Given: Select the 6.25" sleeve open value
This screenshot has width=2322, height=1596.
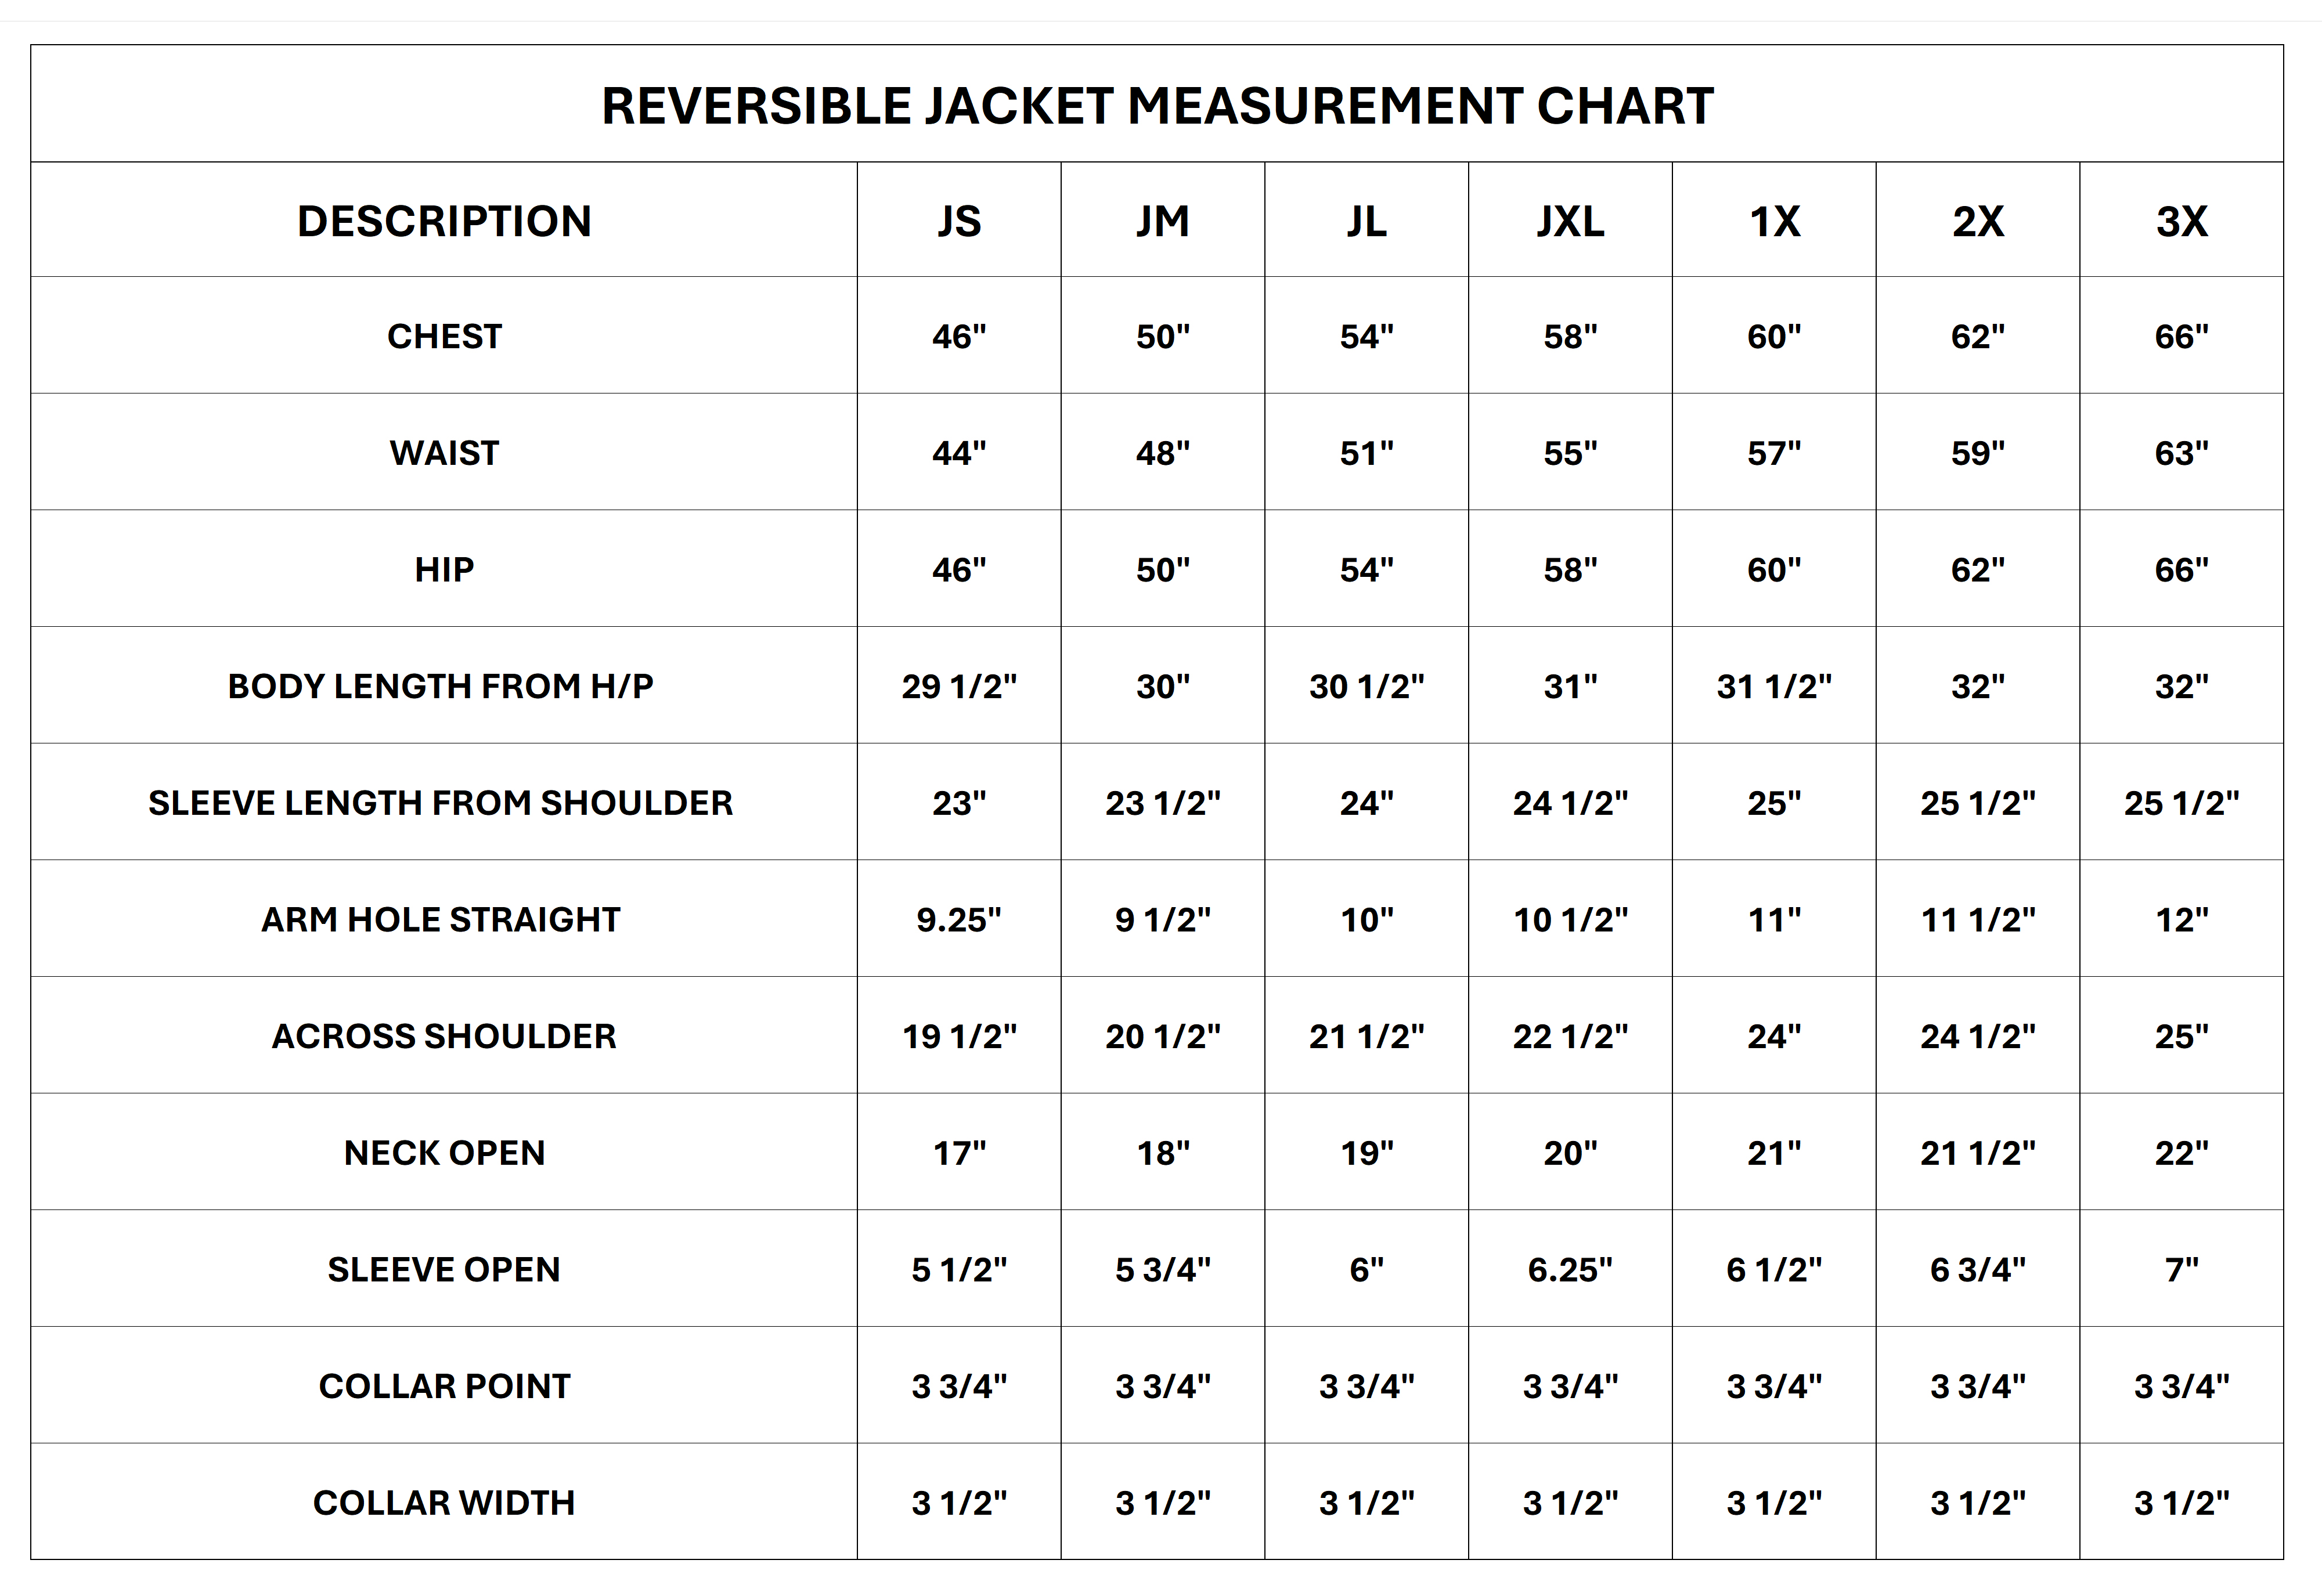Looking at the screenshot, I should pos(1570,1269).
